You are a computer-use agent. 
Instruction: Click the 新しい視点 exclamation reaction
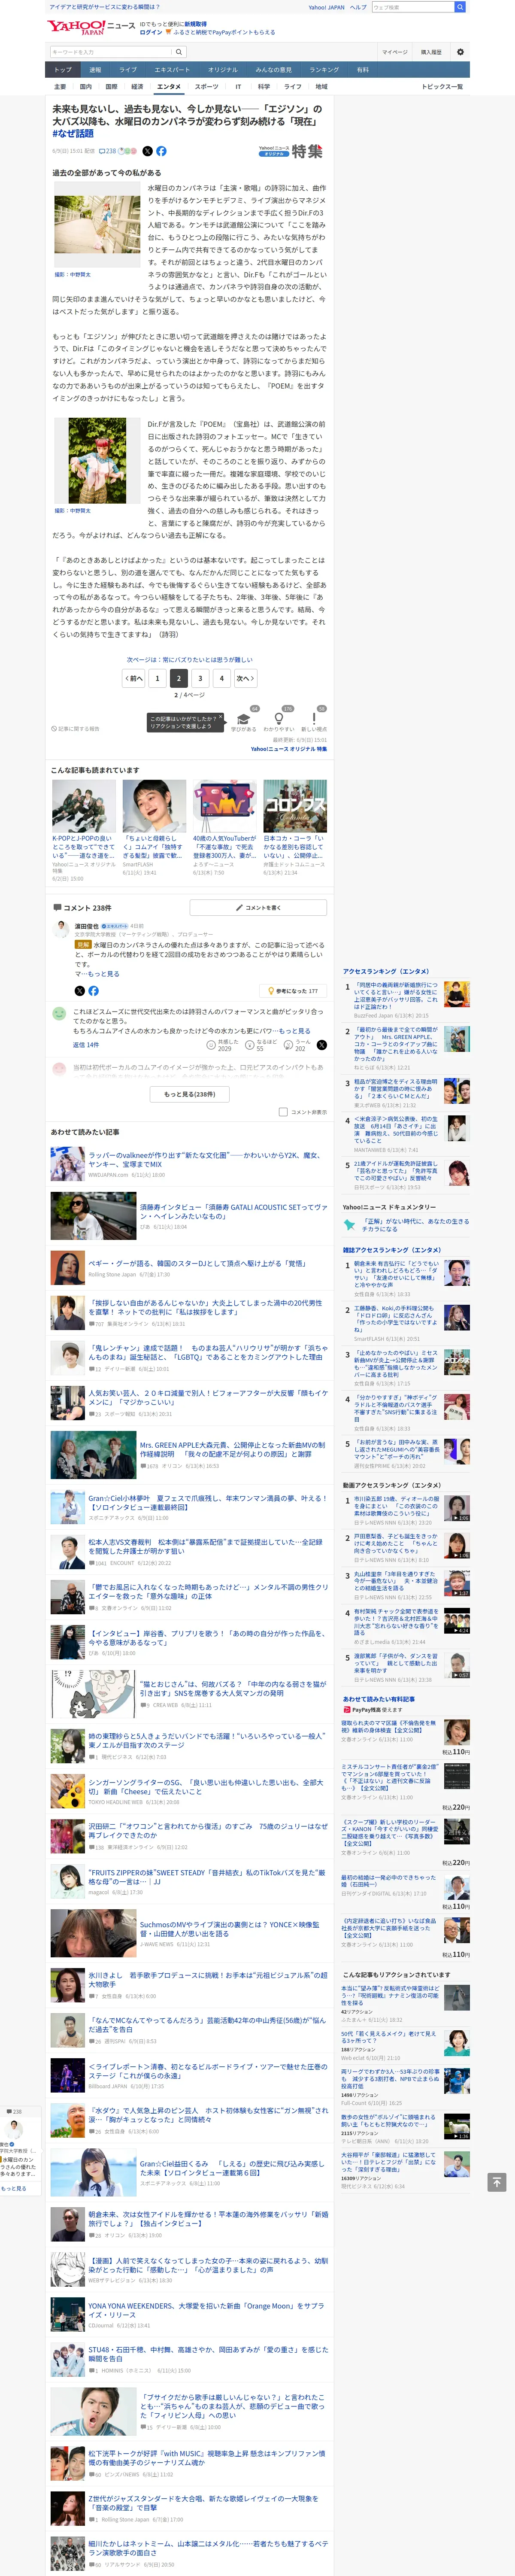[x=314, y=720]
